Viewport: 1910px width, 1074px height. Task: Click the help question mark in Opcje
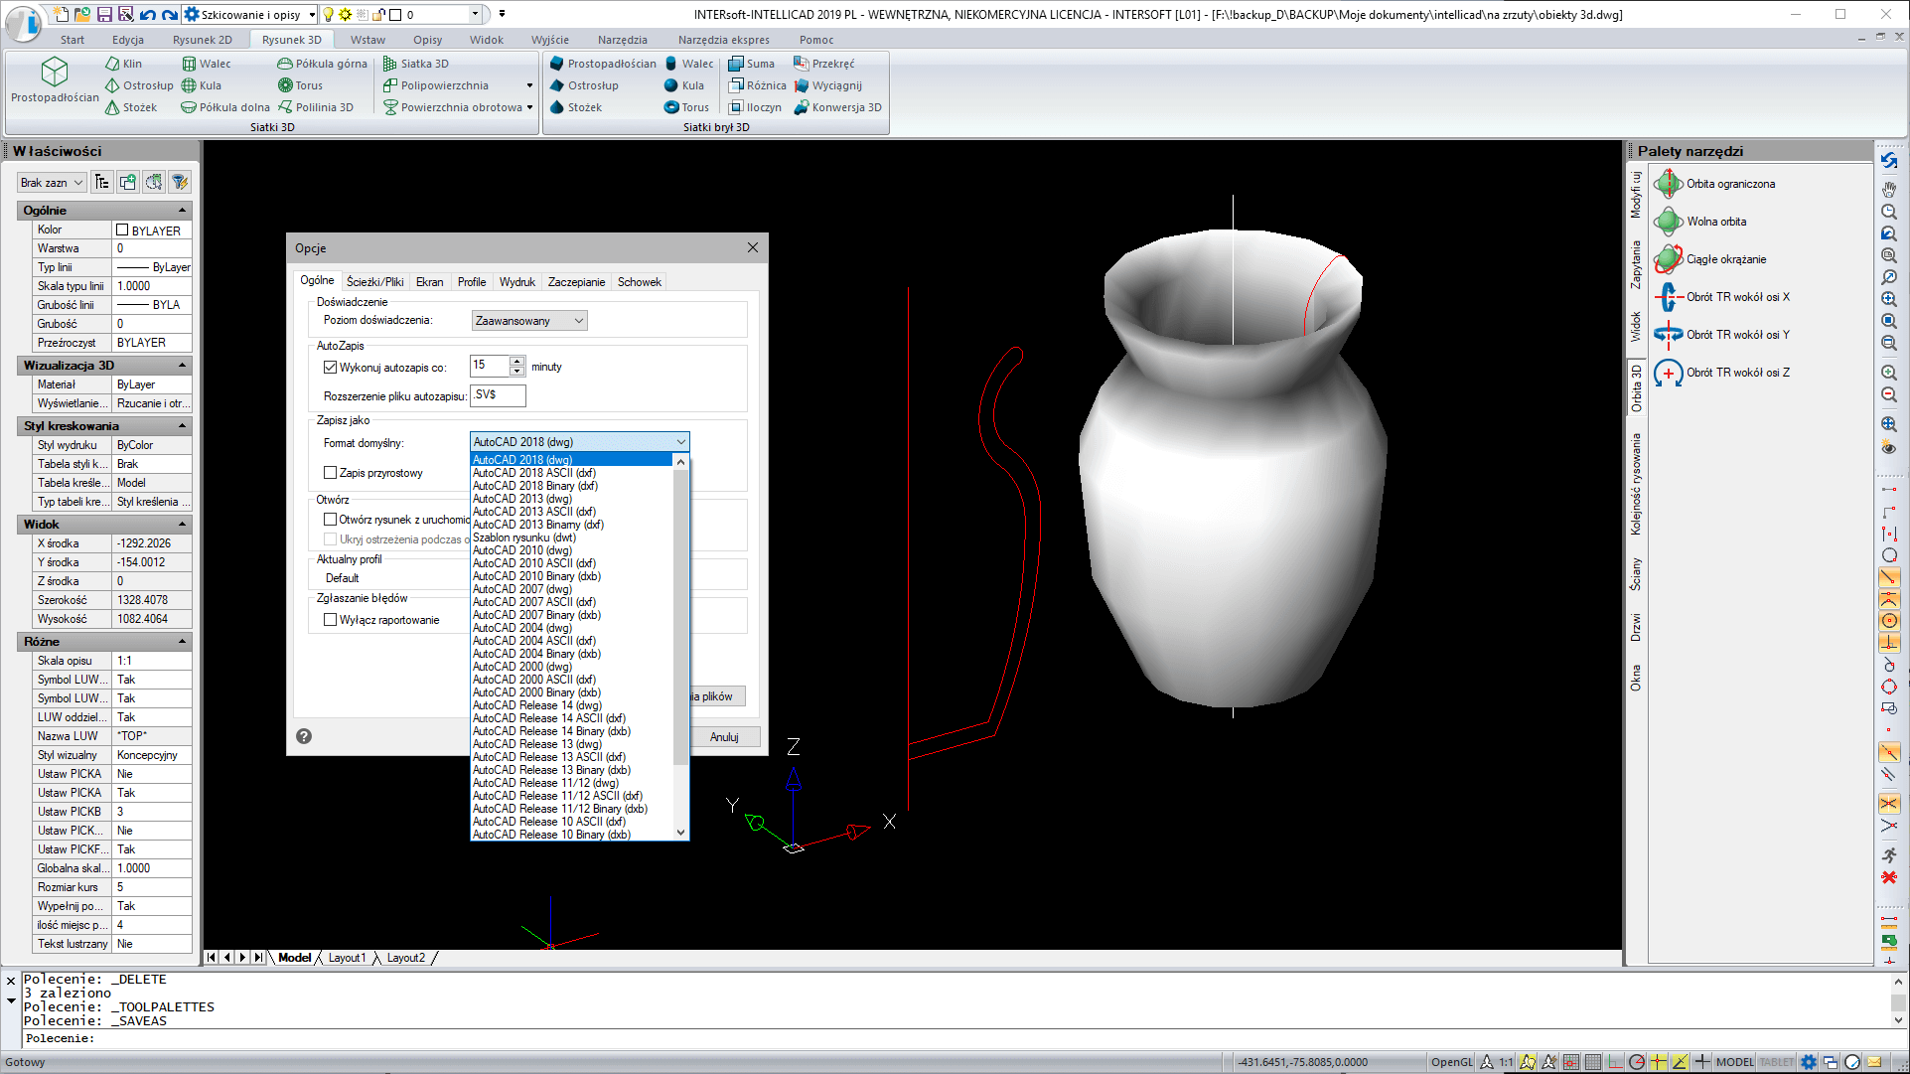(x=304, y=736)
